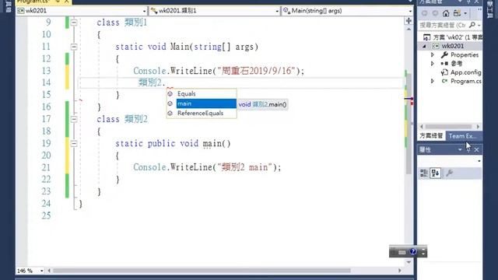The width and height of the screenshot is (498, 280).
Task: Click the string "類別2 main" on line 21
Action: 244,167
